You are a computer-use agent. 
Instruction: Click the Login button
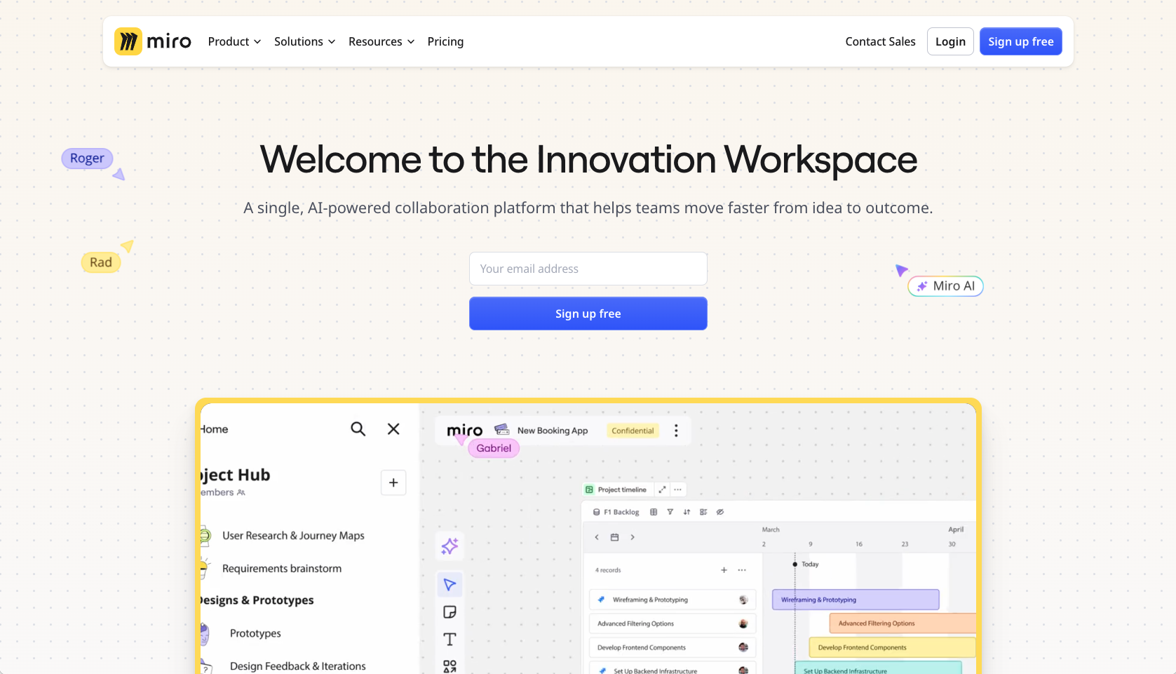point(950,41)
